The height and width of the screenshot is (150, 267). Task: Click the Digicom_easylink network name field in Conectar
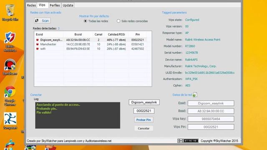(144, 102)
